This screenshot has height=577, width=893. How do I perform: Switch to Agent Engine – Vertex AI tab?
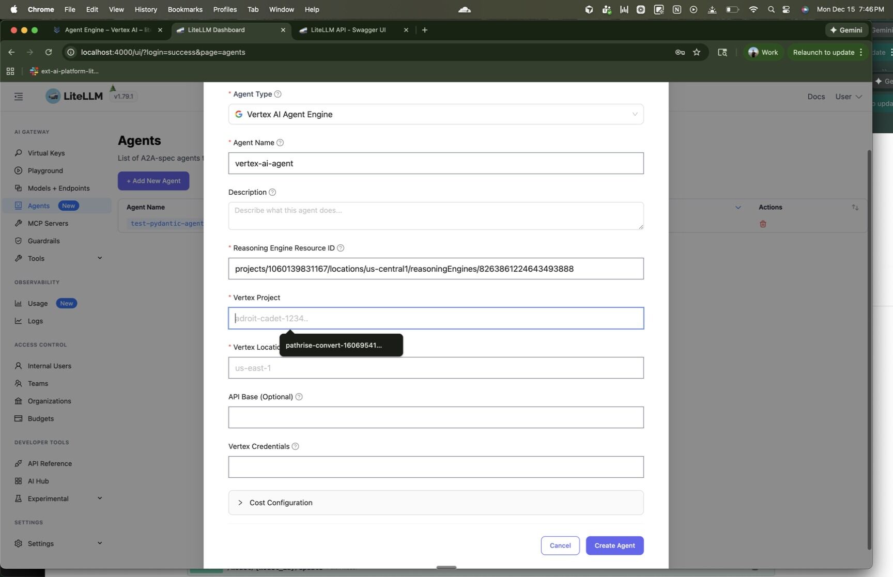click(107, 30)
